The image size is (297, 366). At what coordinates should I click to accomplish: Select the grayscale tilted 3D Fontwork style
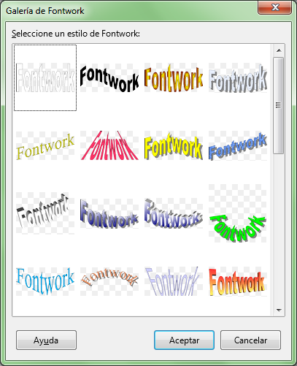tap(45, 213)
